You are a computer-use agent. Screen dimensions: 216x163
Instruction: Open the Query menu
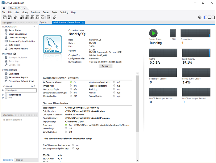point(25,12)
